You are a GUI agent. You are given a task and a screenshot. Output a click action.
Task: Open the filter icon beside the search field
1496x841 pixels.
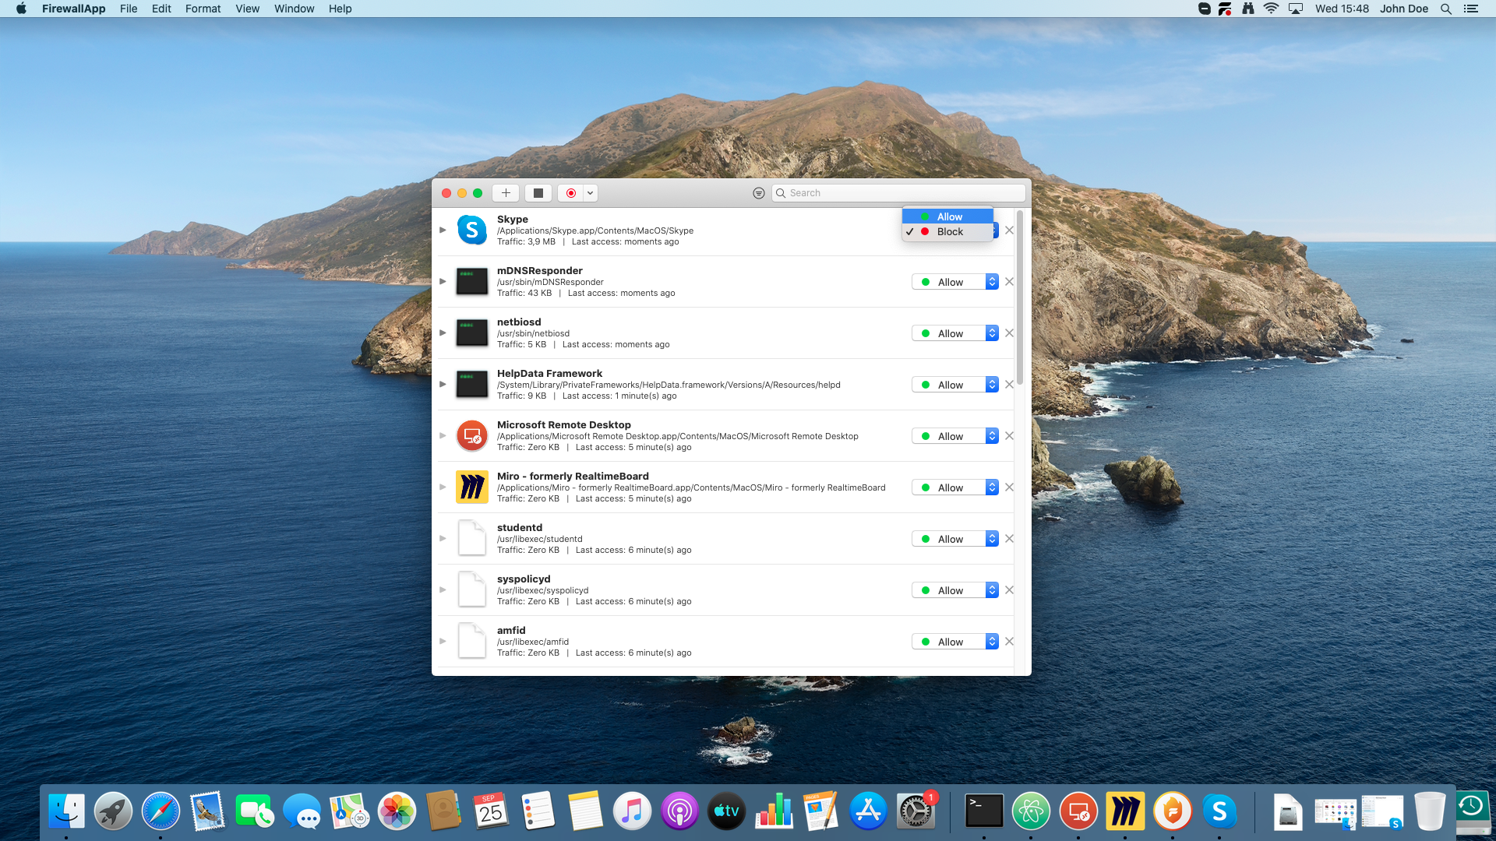tap(758, 192)
